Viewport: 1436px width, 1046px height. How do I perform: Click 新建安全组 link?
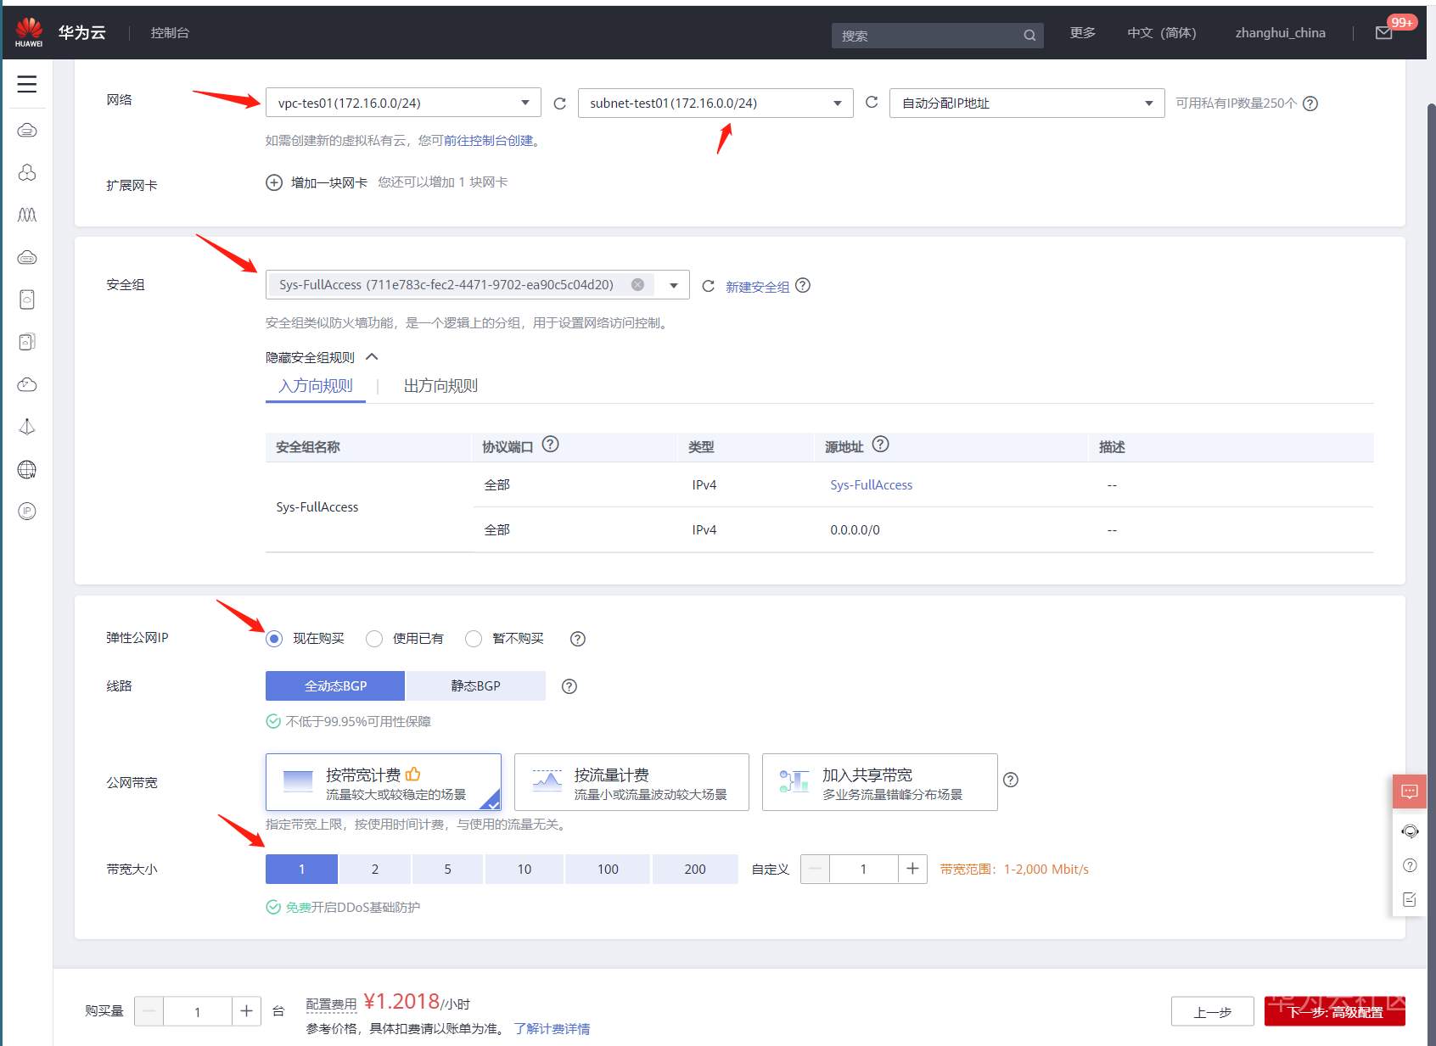[x=757, y=287]
